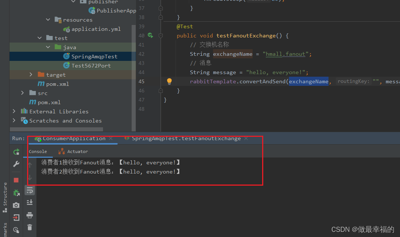
Task: Click the down arrow in console
Action: 30,177
